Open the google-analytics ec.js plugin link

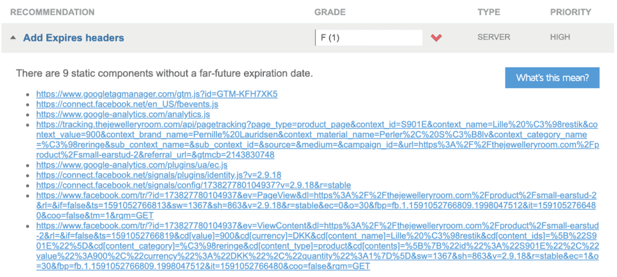click(132, 165)
